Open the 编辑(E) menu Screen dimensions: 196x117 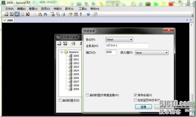click(21, 9)
